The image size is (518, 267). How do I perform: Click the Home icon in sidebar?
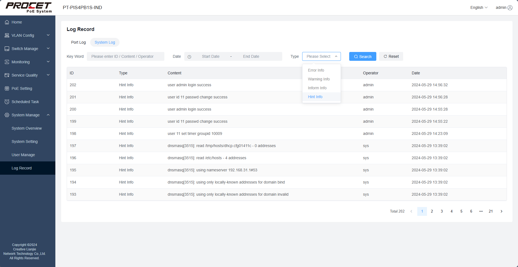[x=7, y=22]
